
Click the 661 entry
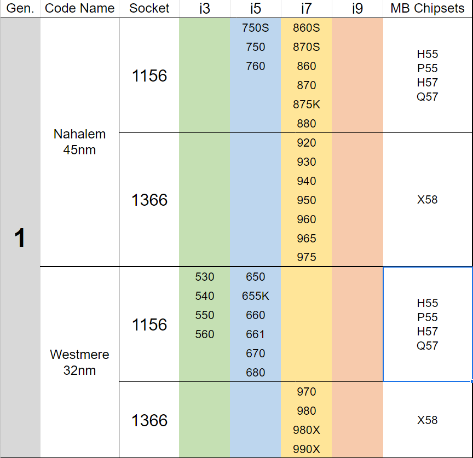point(256,334)
